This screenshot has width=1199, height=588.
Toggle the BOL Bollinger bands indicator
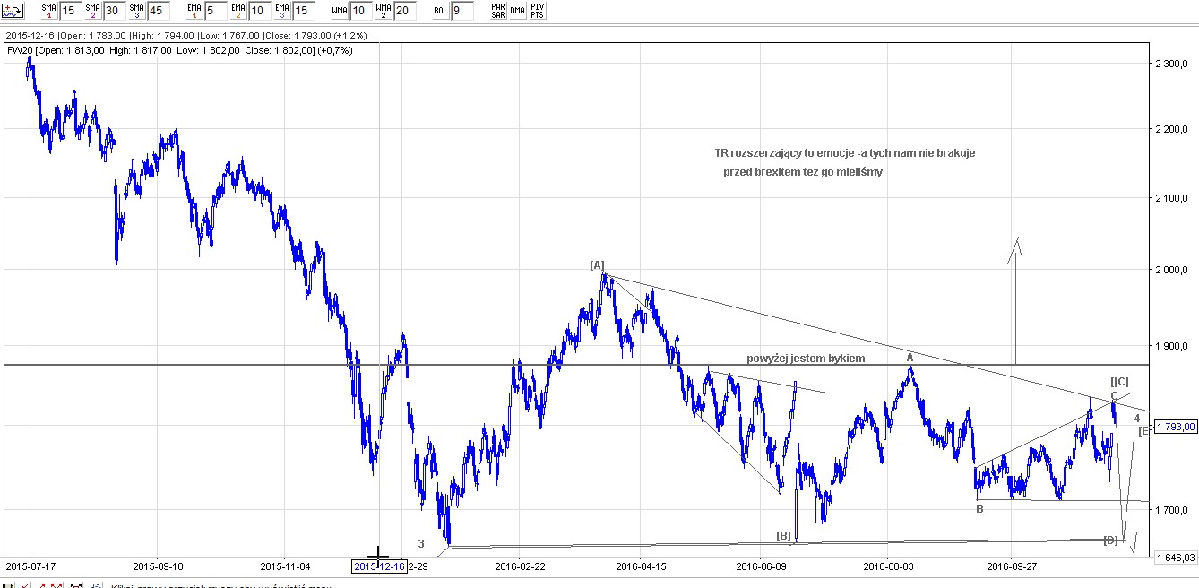pos(441,12)
